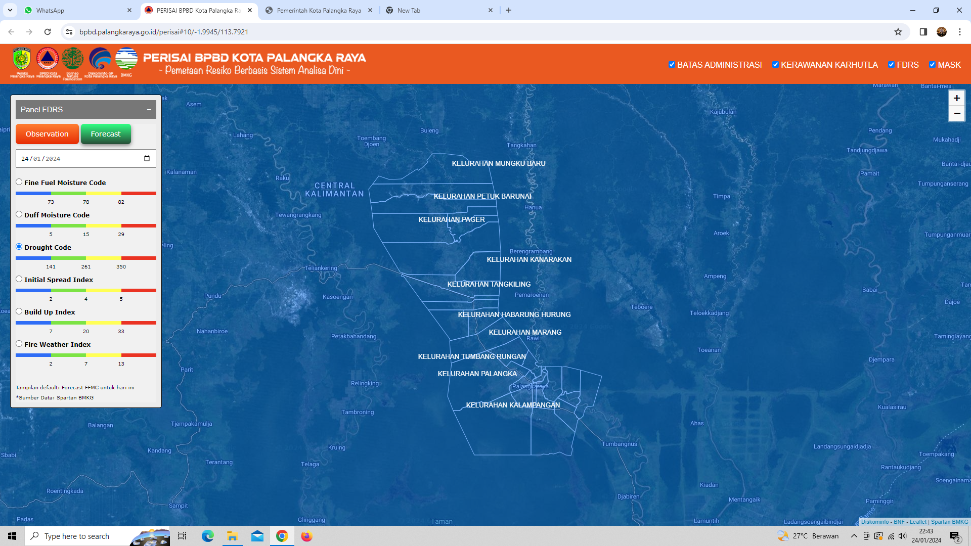Open Diskominfo attribution link
971x546 pixels.
click(x=875, y=522)
